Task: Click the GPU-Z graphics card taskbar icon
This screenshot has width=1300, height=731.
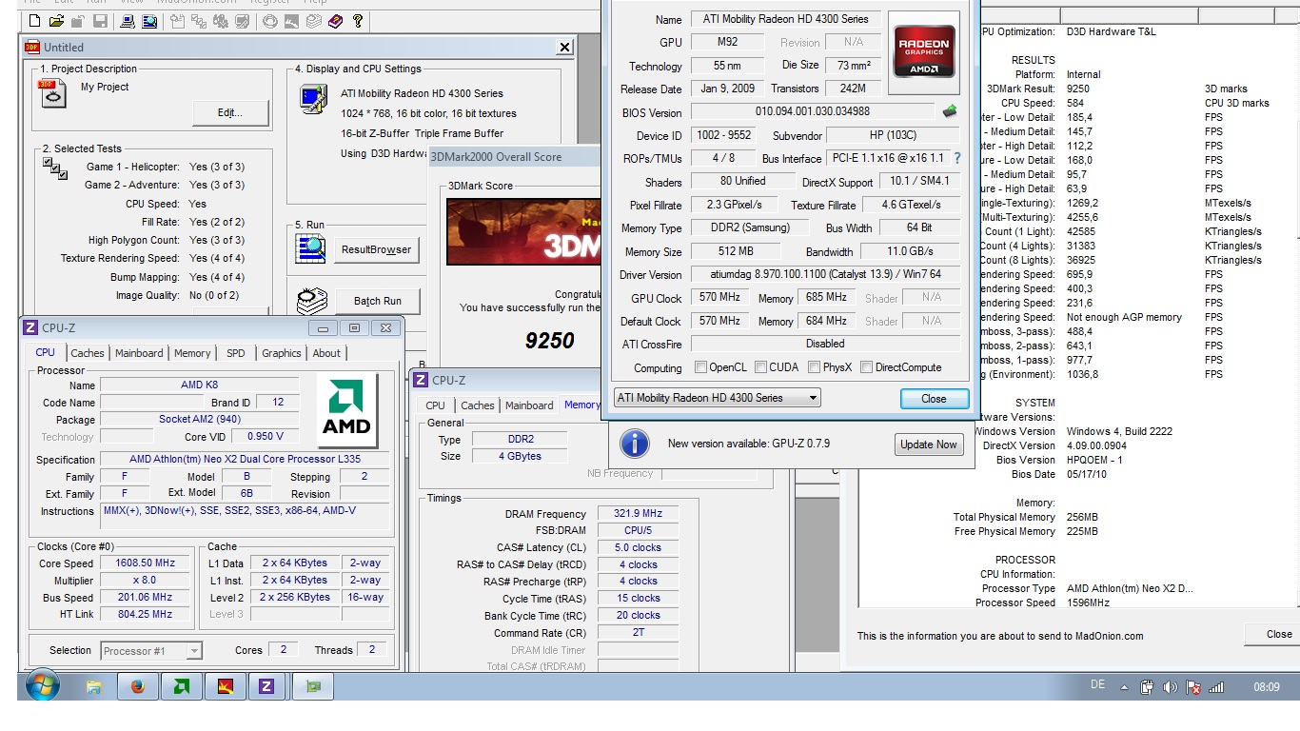Action: click(313, 686)
